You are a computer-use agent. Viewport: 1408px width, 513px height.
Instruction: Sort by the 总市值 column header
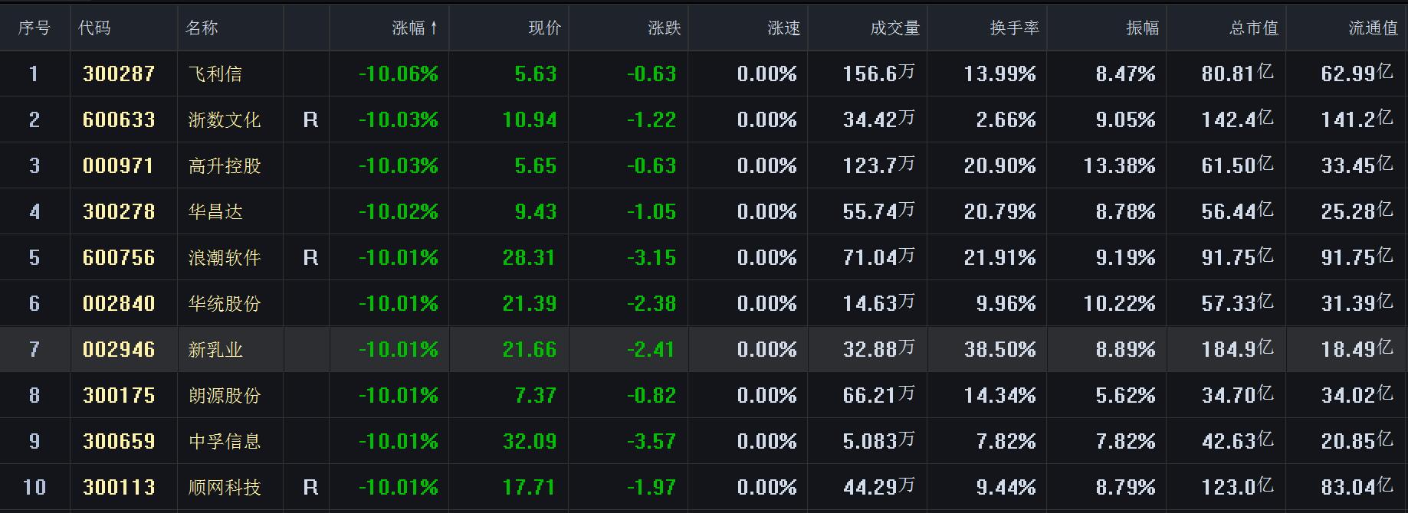pyautogui.click(x=1253, y=28)
